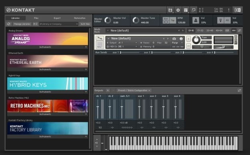The height and width of the screenshot is (155, 250).
Task: Click the instrument info icon
Action: pos(181,39)
